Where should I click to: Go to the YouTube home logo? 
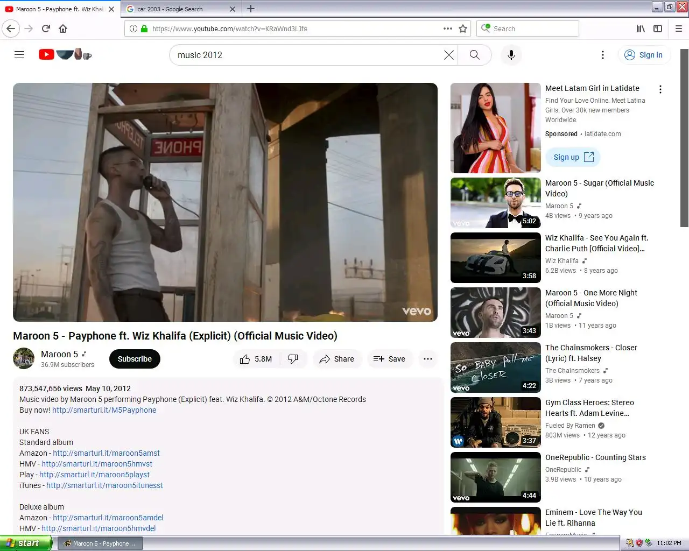(x=65, y=54)
